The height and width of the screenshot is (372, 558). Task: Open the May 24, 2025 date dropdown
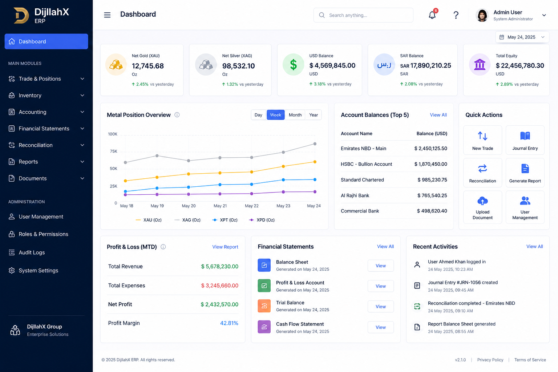(522, 37)
